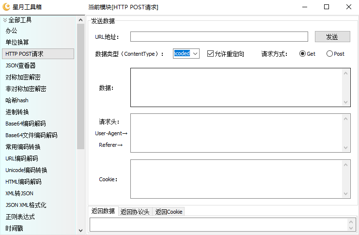Collapse the 全部工具 tool list

click(x=5, y=20)
